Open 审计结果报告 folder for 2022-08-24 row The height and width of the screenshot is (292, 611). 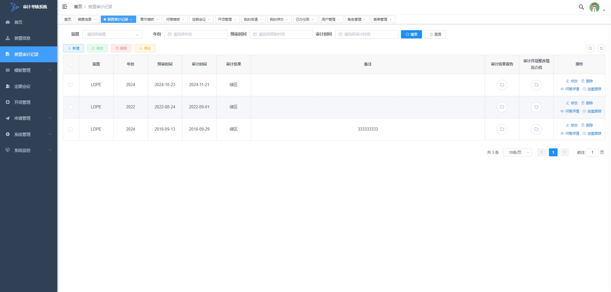tap(502, 107)
